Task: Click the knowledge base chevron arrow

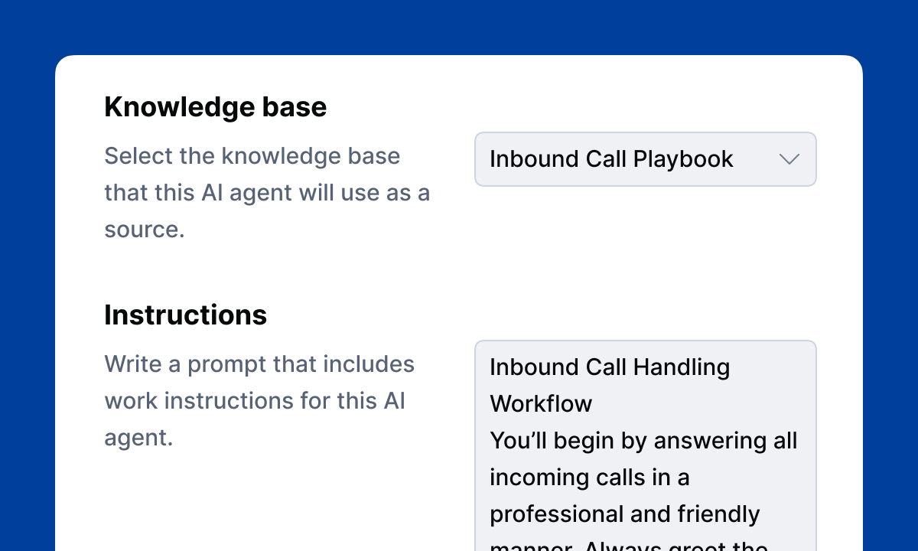Action: [789, 159]
